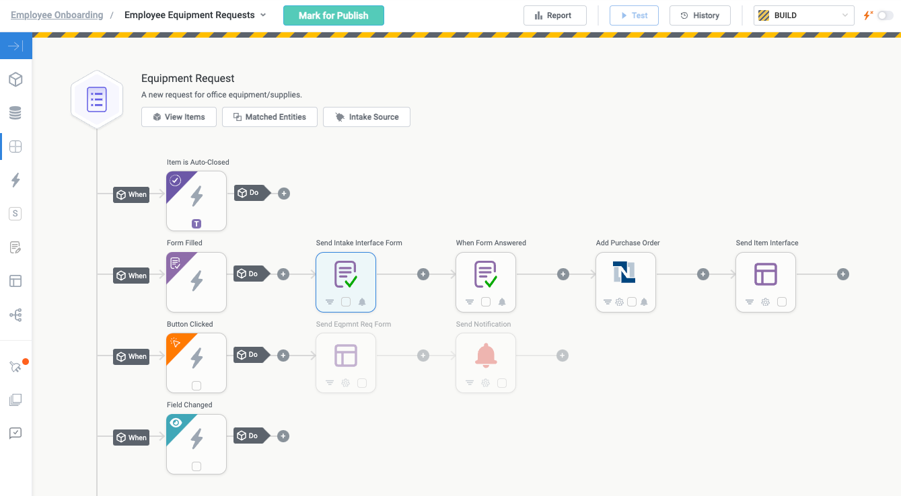Image resolution: width=901 pixels, height=496 pixels.
Task: Open the data source database icon in sidebar
Action: pos(15,113)
